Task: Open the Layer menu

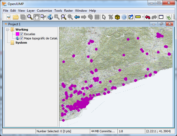Action: coord(31,11)
